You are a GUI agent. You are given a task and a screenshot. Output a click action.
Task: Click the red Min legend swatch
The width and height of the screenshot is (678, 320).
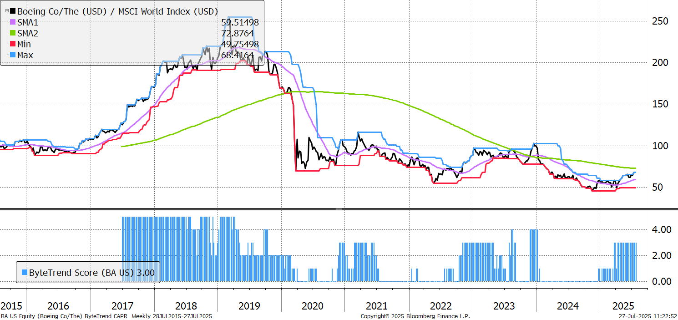(12, 44)
